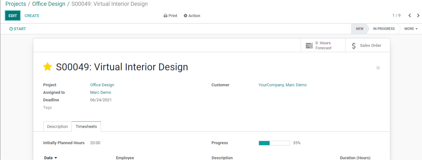Click the 35% progress bar
Screen dimensions: 422x160
[274, 143]
